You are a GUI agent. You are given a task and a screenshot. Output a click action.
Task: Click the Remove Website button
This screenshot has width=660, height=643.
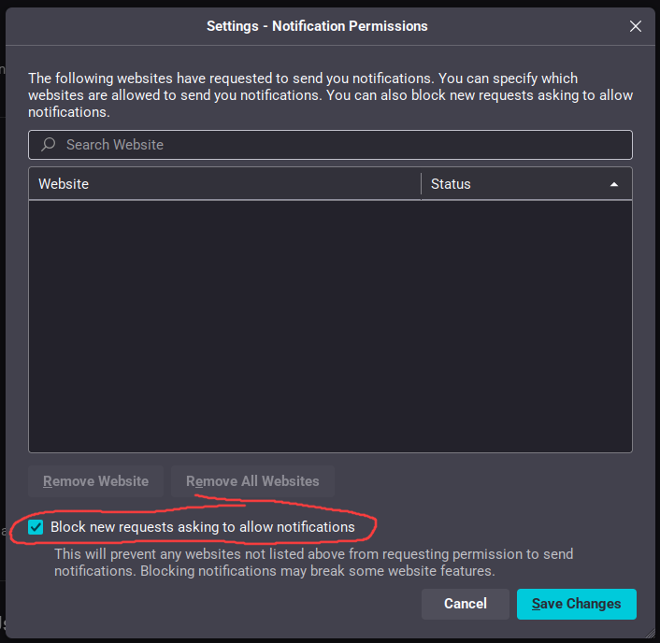(x=95, y=481)
